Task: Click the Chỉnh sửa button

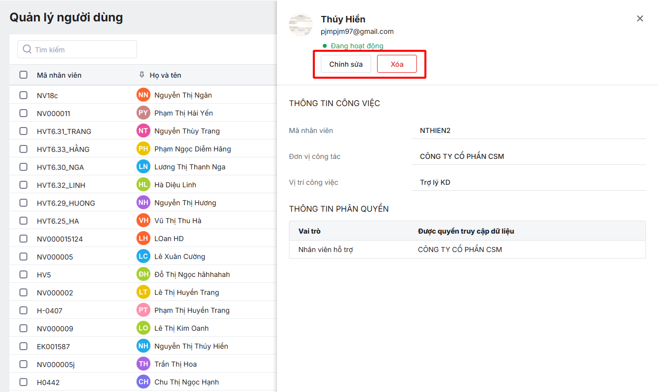Action: (x=346, y=64)
